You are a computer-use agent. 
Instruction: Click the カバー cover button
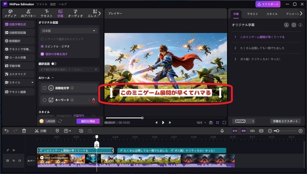click(31, 161)
